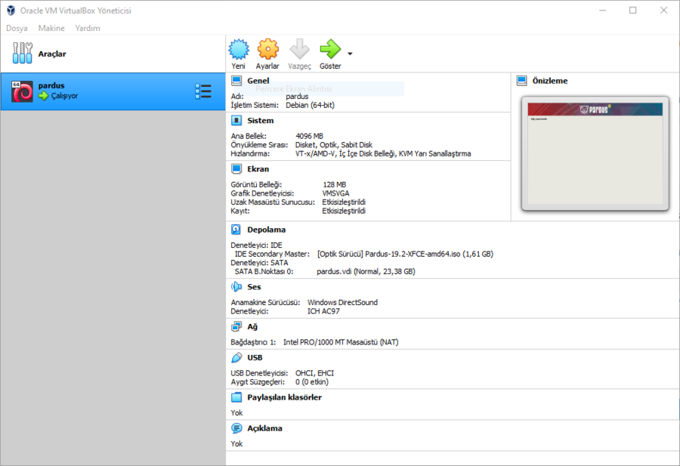Viewport: 680px width, 466px height.
Task: Click the 'Çalışıyor' status text
Action: point(65,96)
